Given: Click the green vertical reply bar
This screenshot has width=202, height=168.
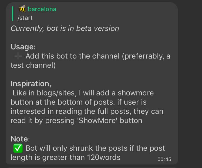Looking at the screenshot, I should click(12, 14).
